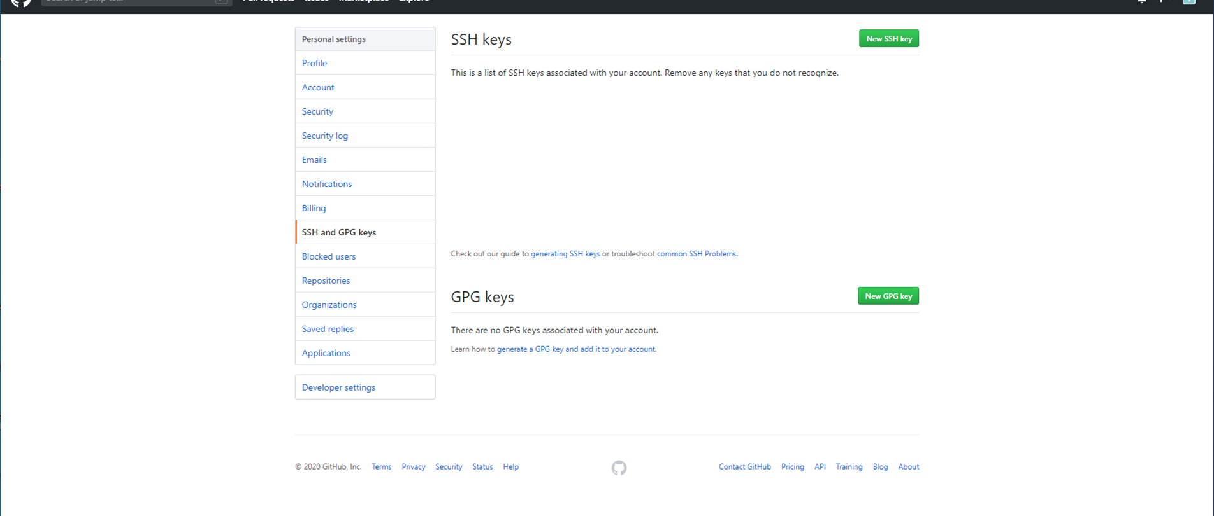Open the API footer link
This screenshot has width=1214, height=516.
pyautogui.click(x=820, y=467)
